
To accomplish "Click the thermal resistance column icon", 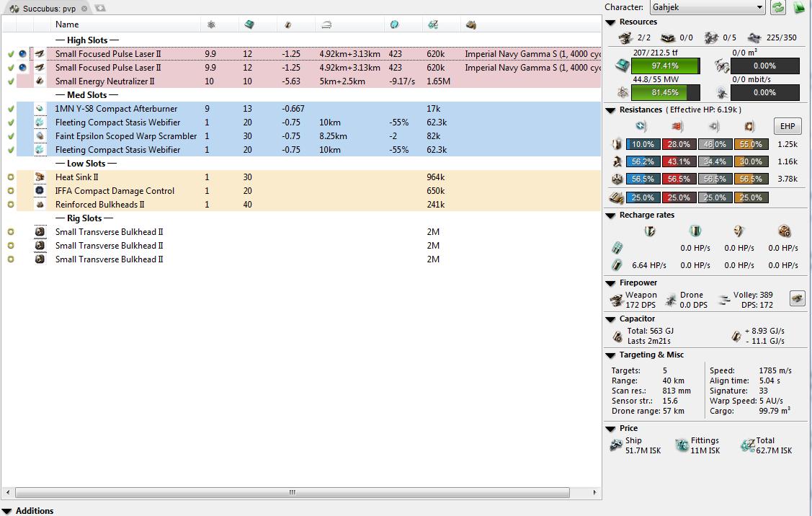I will click(x=677, y=126).
